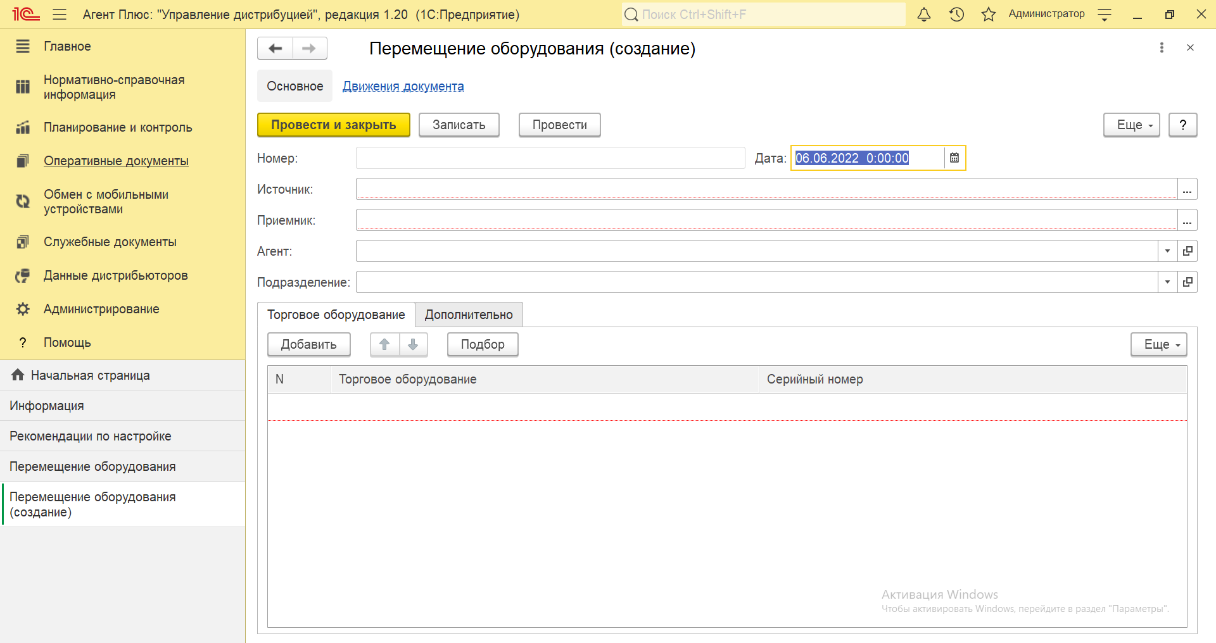Image resolution: width=1216 pixels, height=643 pixels.
Task: Expand the Подразделение dropdown list
Action: [1167, 282]
